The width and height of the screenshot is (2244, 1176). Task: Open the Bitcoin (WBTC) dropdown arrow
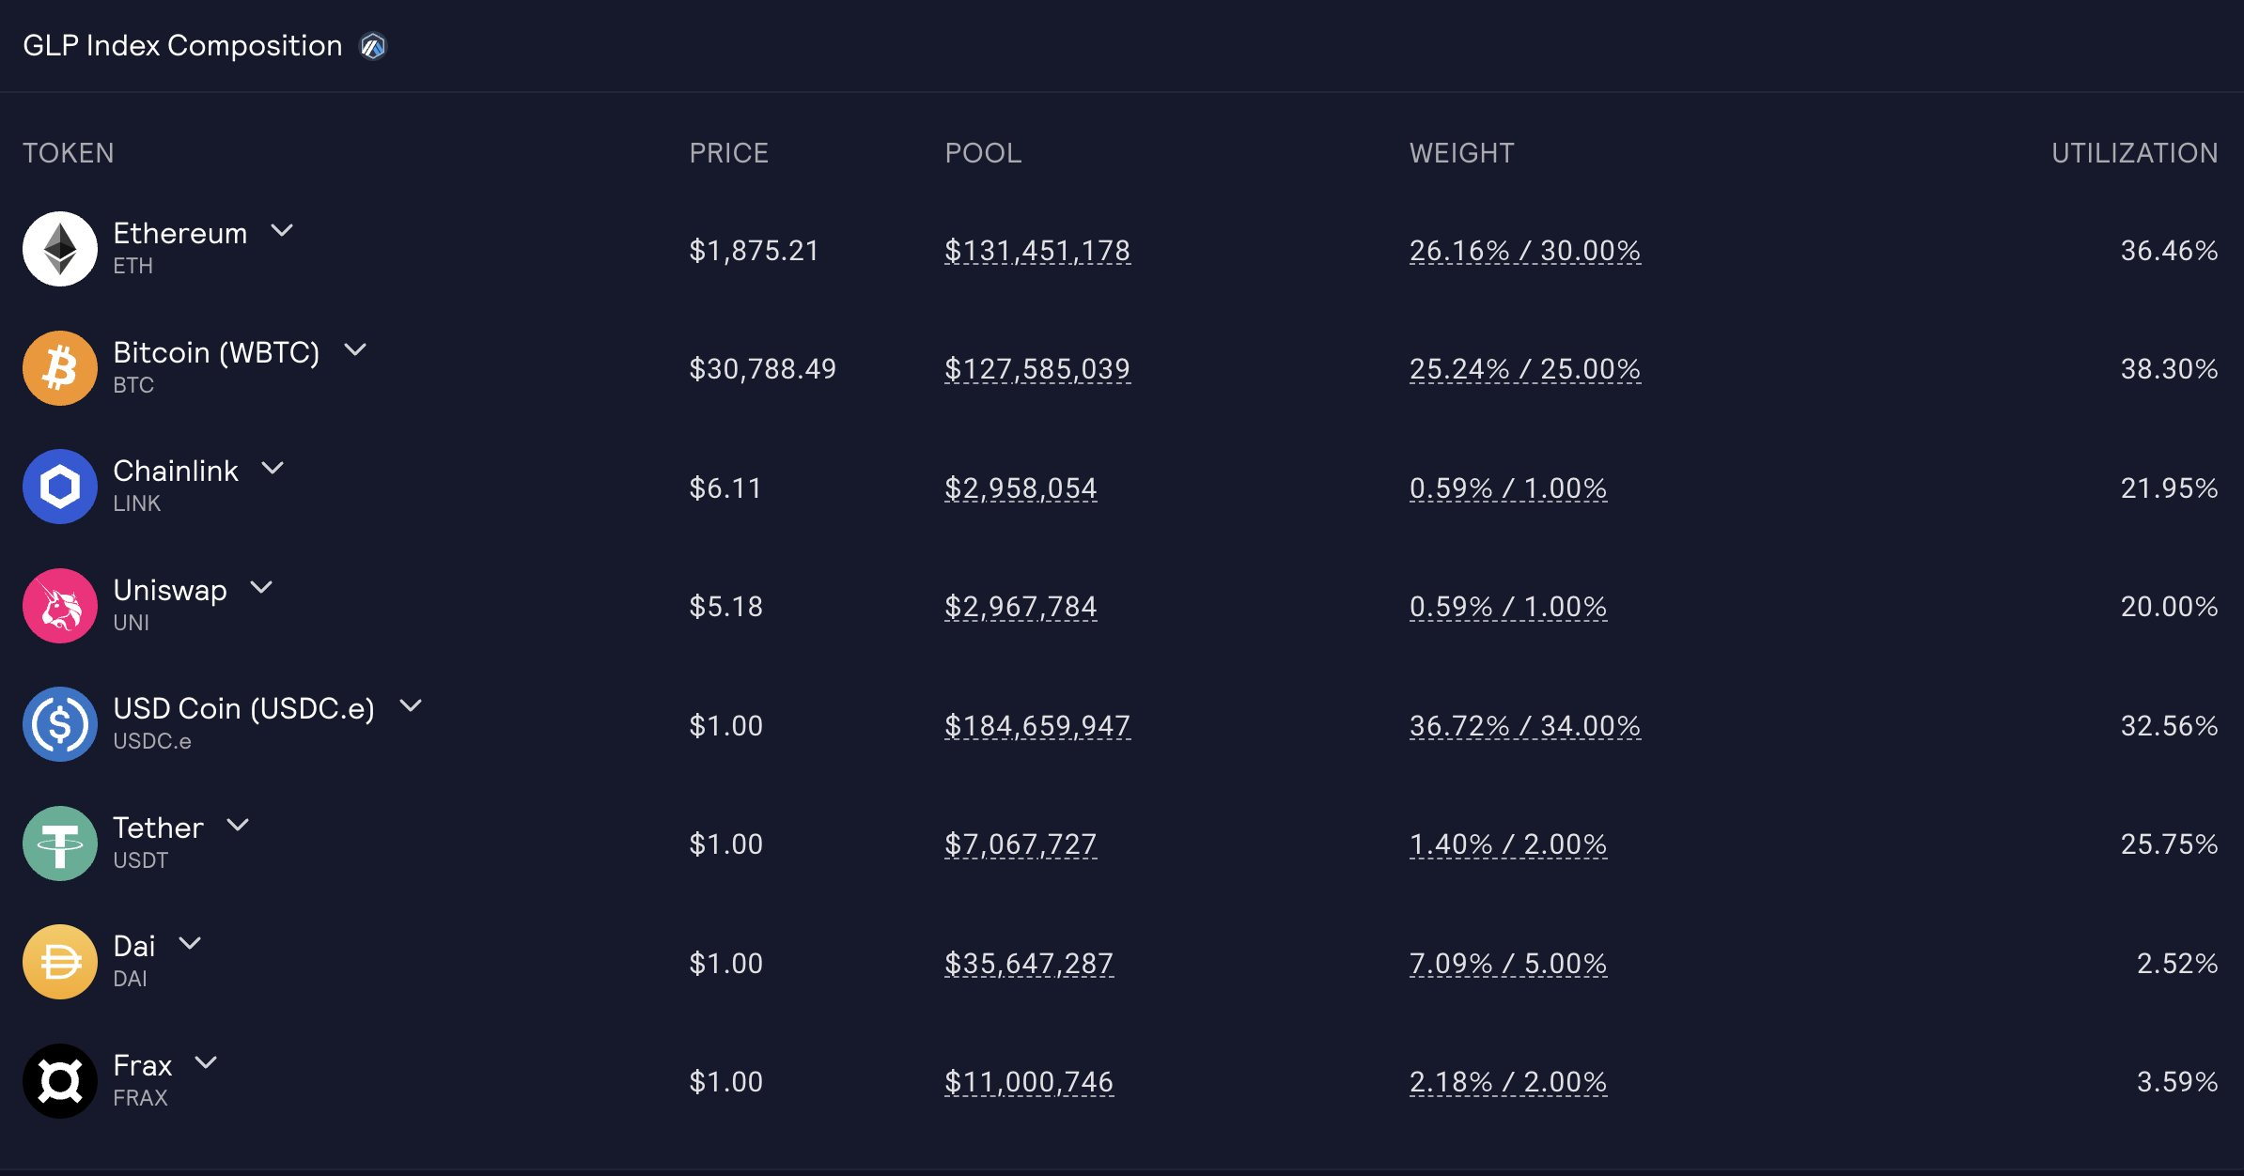[x=355, y=349]
